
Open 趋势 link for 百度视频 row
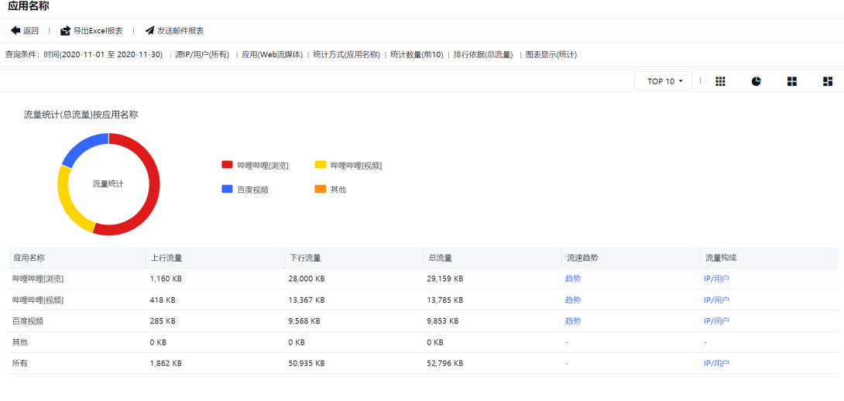pyautogui.click(x=572, y=320)
